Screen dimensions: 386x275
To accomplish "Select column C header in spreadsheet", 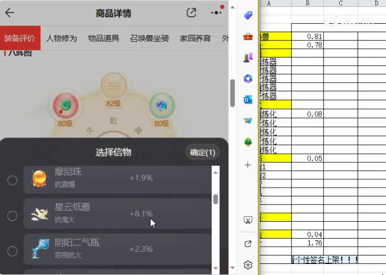I will 341,3.
